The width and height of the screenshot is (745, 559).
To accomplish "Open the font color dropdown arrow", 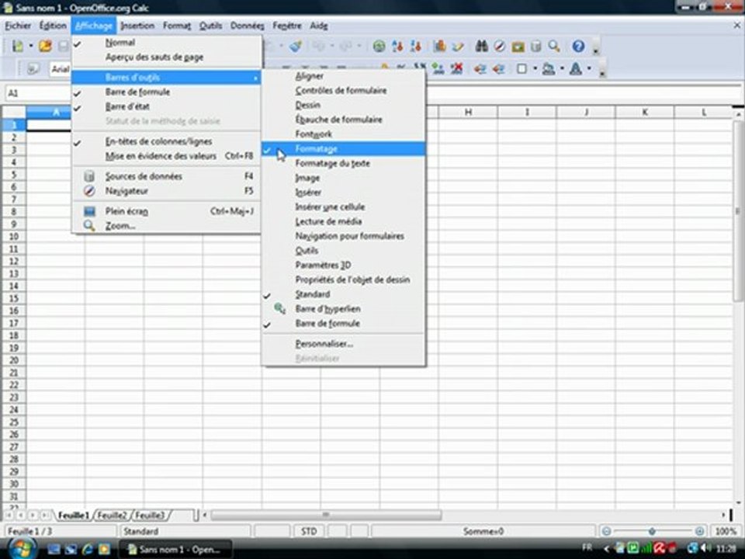I will (589, 69).
